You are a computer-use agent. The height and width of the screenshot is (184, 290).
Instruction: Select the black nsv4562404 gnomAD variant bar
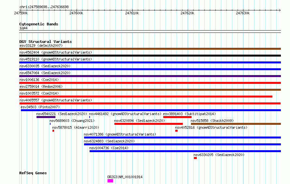point(150,56)
